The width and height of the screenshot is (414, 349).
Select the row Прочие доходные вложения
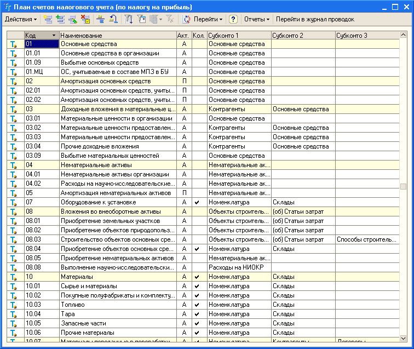pos(203,146)
